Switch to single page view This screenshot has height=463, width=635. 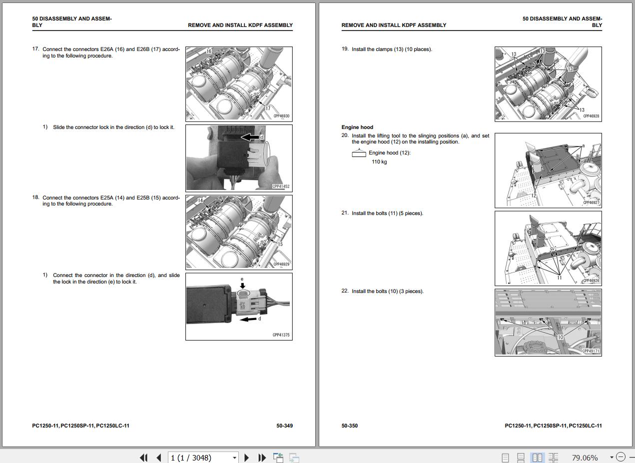point(505,457)
